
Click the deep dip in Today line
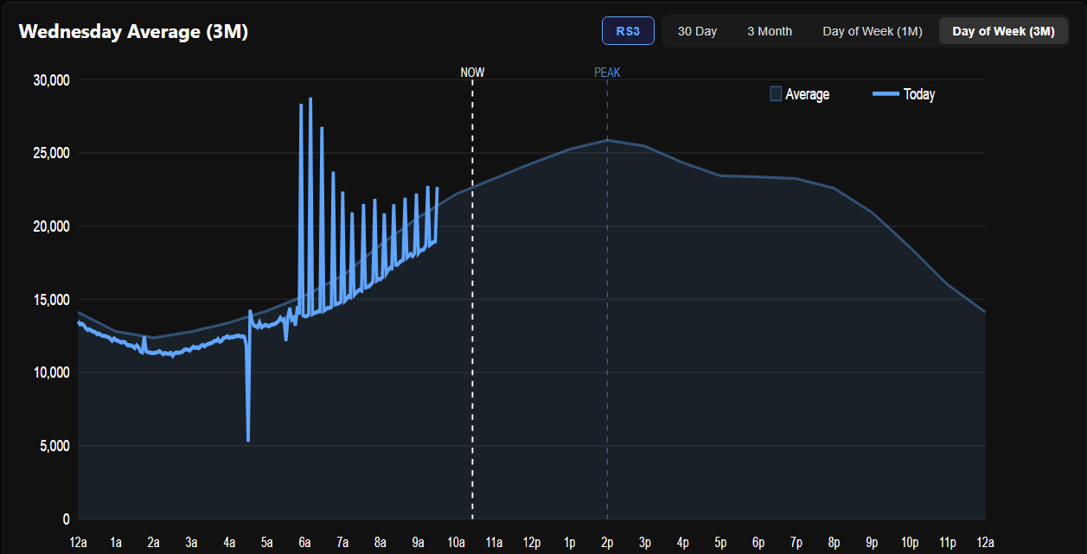click(248, 440)
